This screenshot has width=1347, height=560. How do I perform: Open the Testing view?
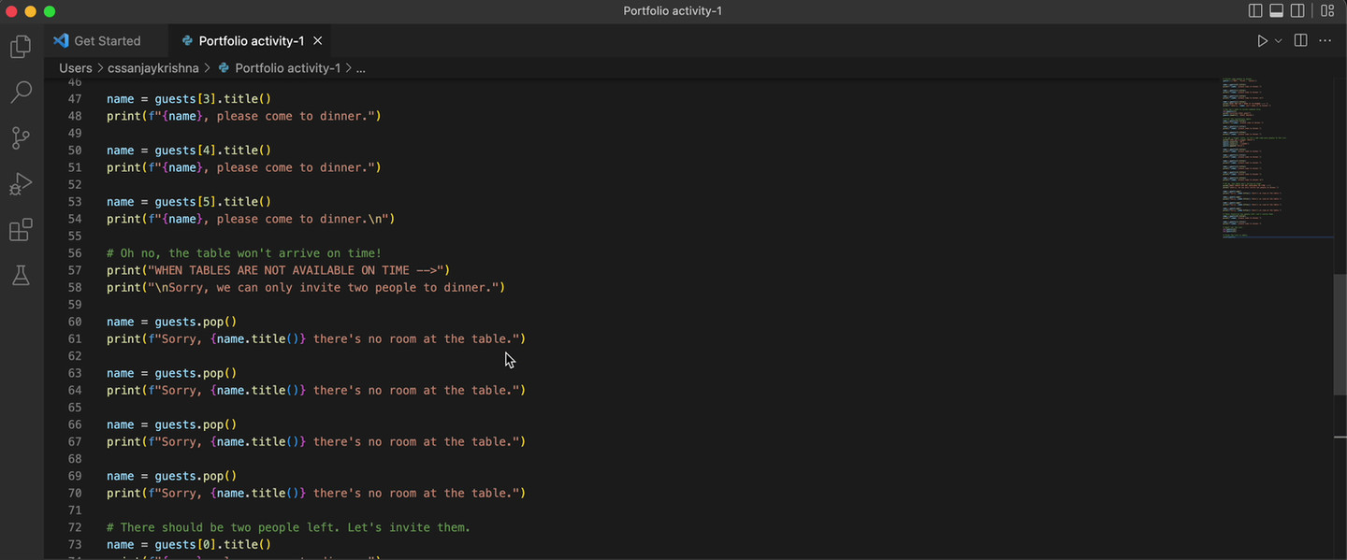click(20, 275)
